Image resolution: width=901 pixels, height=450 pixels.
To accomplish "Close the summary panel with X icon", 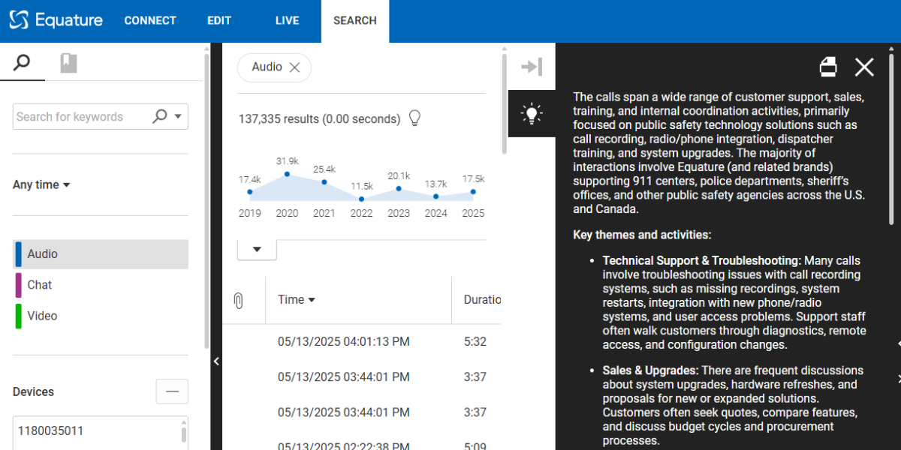I will [x=864, y=67].
